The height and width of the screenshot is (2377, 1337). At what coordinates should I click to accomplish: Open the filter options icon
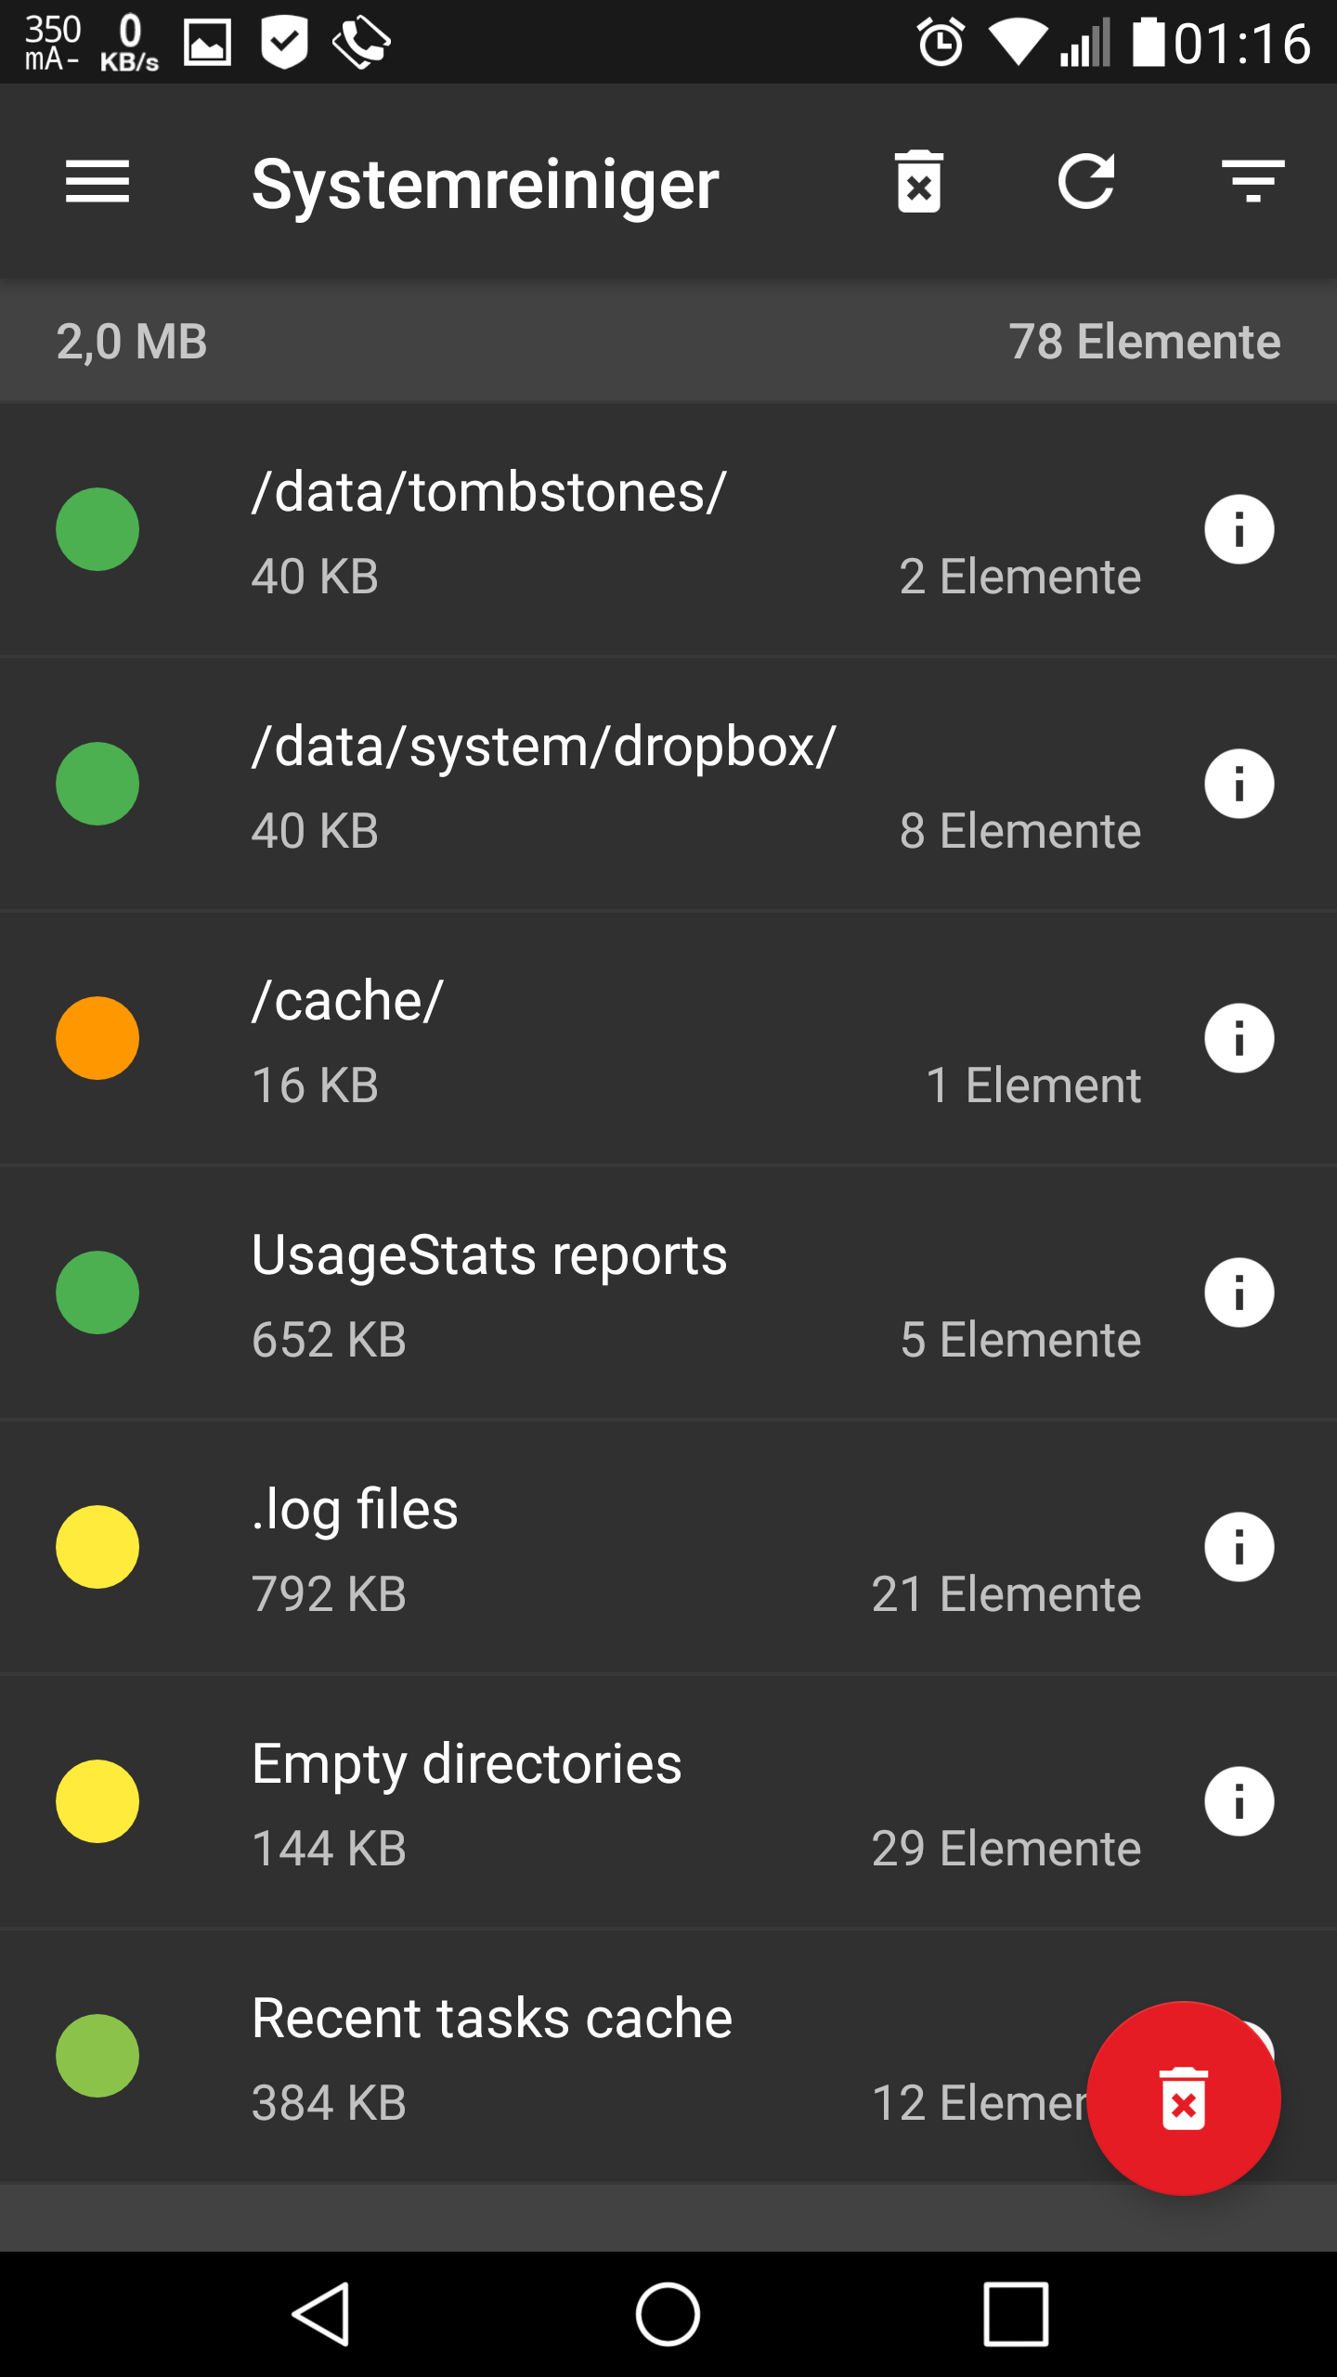tap(1253, 181)
